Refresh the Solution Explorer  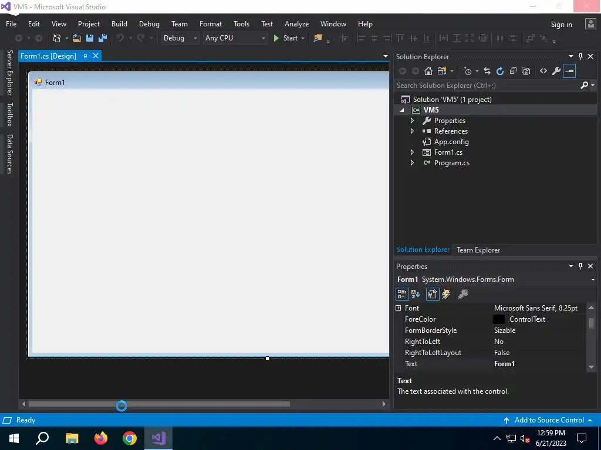(500, 71)
